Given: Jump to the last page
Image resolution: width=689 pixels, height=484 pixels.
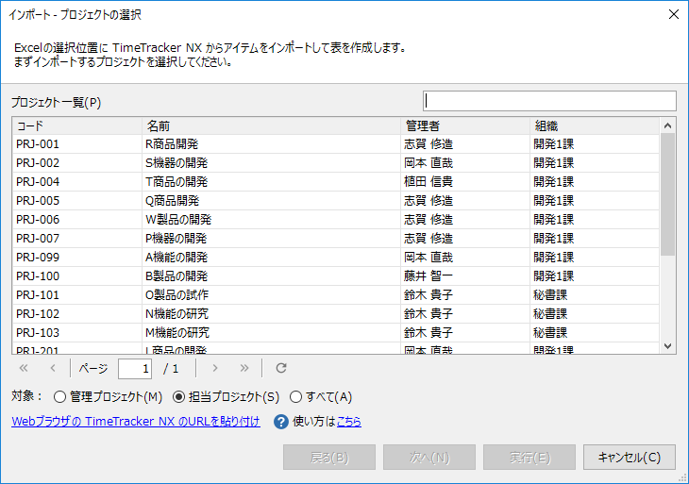Looking at the screenshot, I should [x=244, y=368].
